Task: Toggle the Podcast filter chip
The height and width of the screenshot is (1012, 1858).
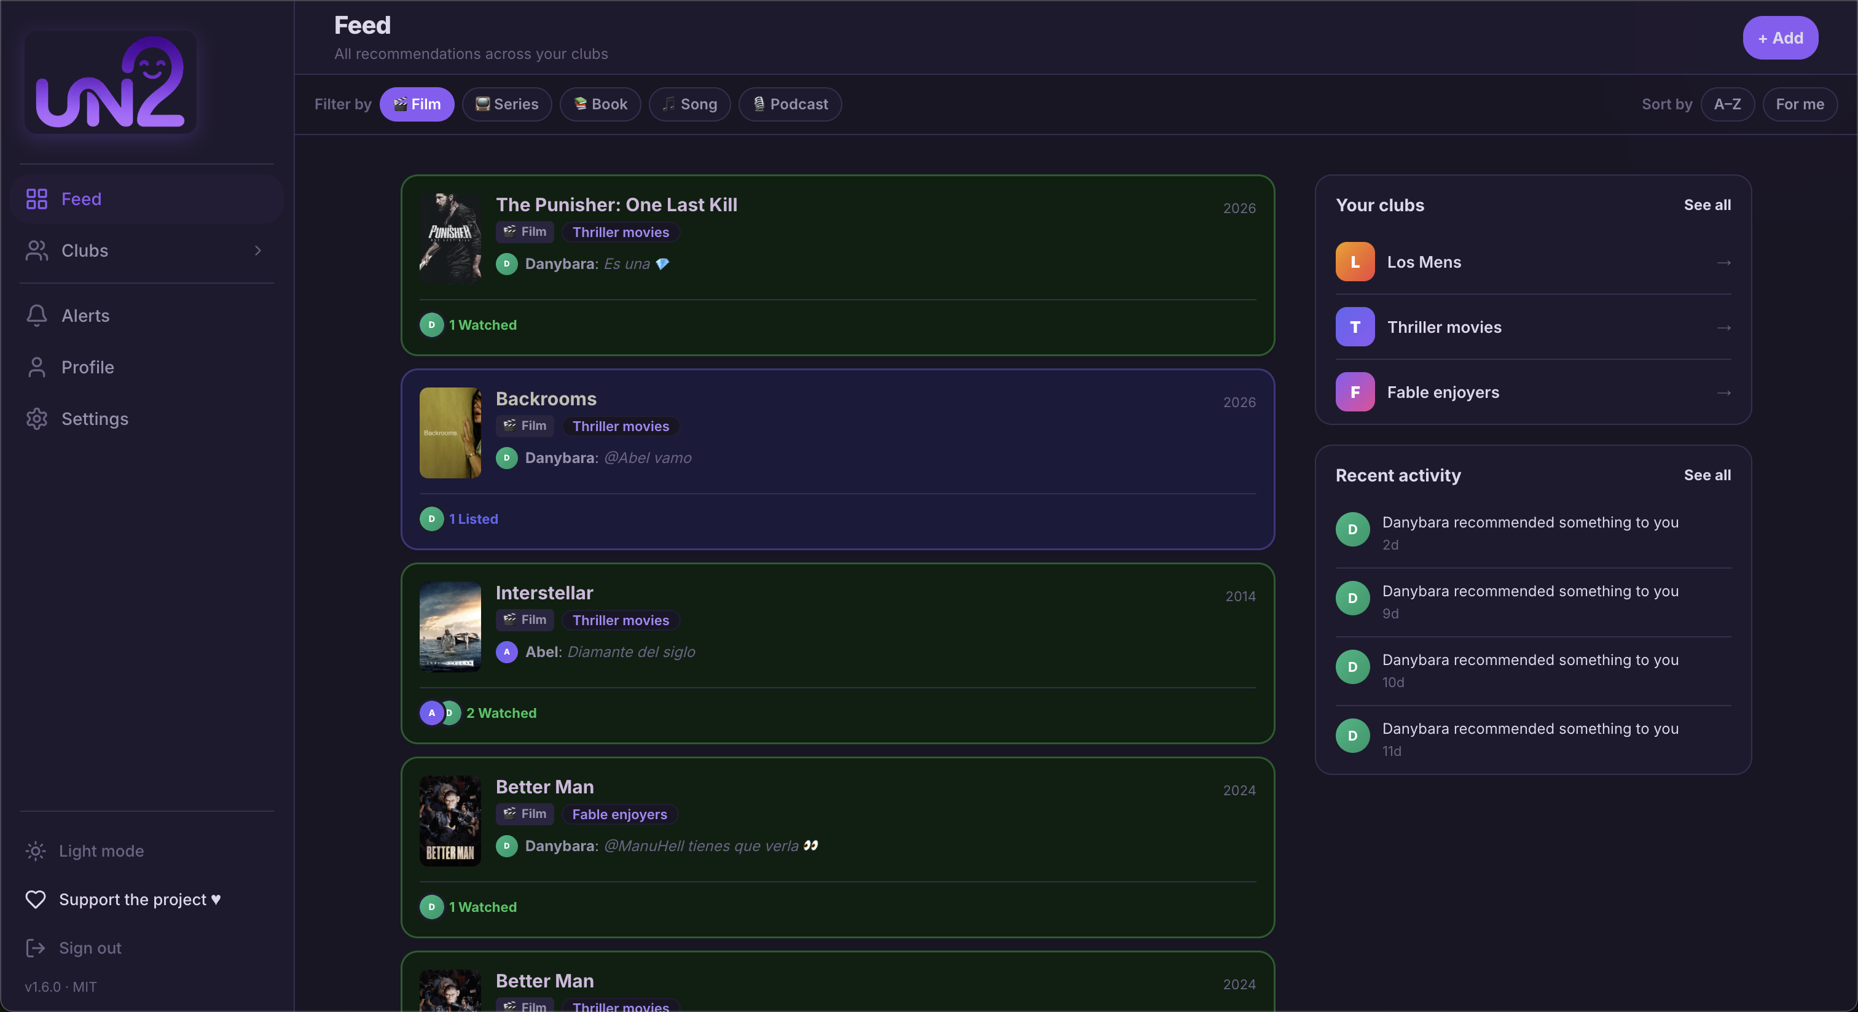Action: [790, 104]
